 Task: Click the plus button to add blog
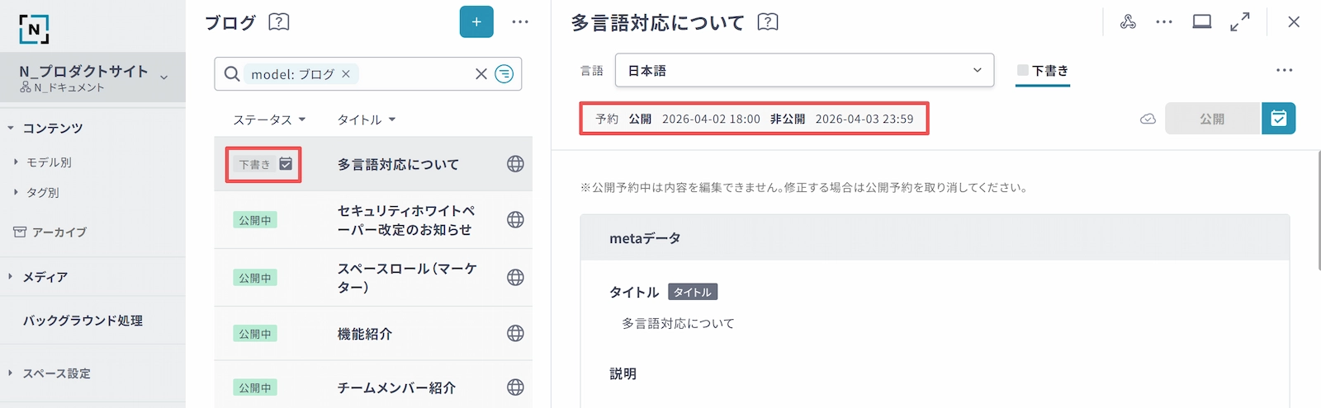[476, 22]
